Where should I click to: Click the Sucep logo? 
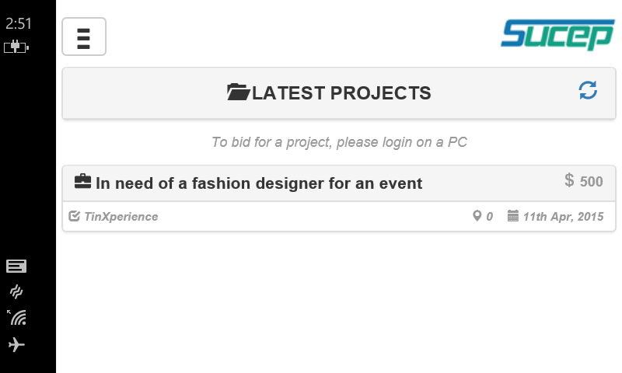click(557, 35)
